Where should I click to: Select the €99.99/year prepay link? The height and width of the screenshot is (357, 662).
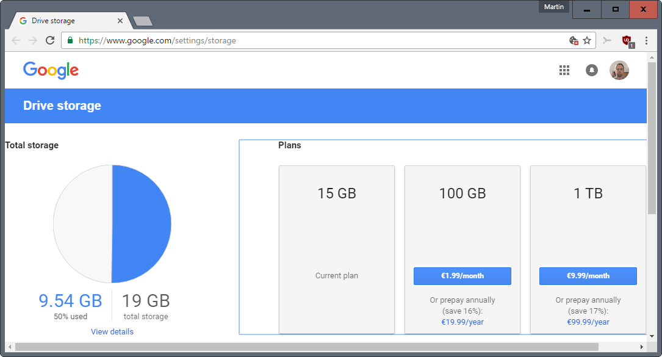[588, 322]
